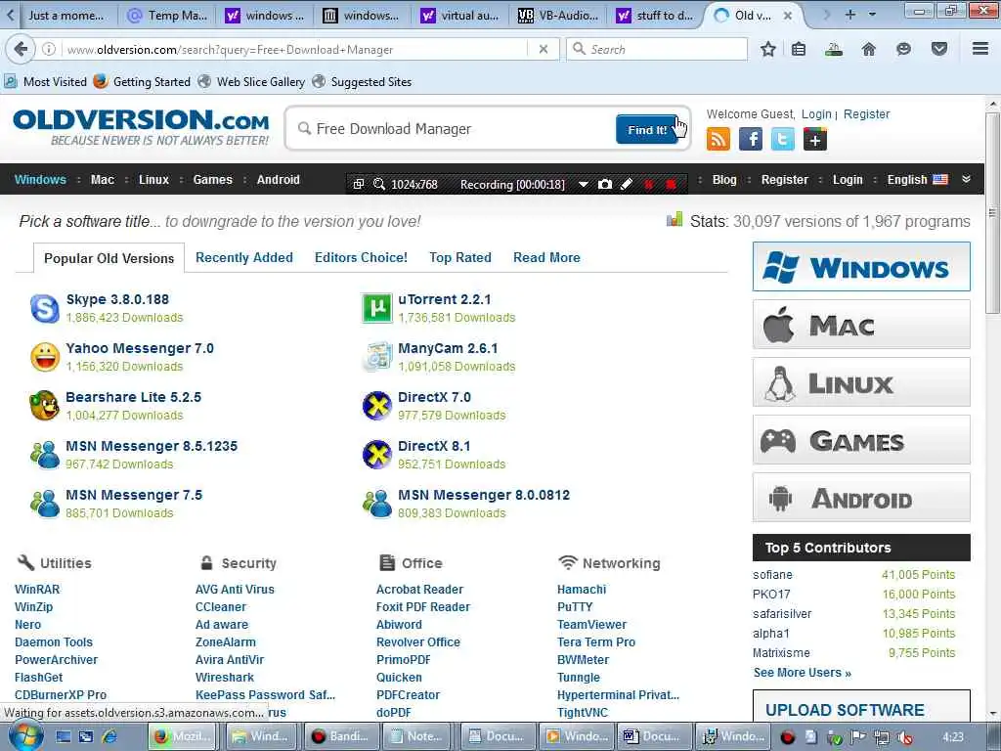Open the Firefox Hello chat icon
Image resolution: width=1001 pixels, height=751 pixels.
903,49
